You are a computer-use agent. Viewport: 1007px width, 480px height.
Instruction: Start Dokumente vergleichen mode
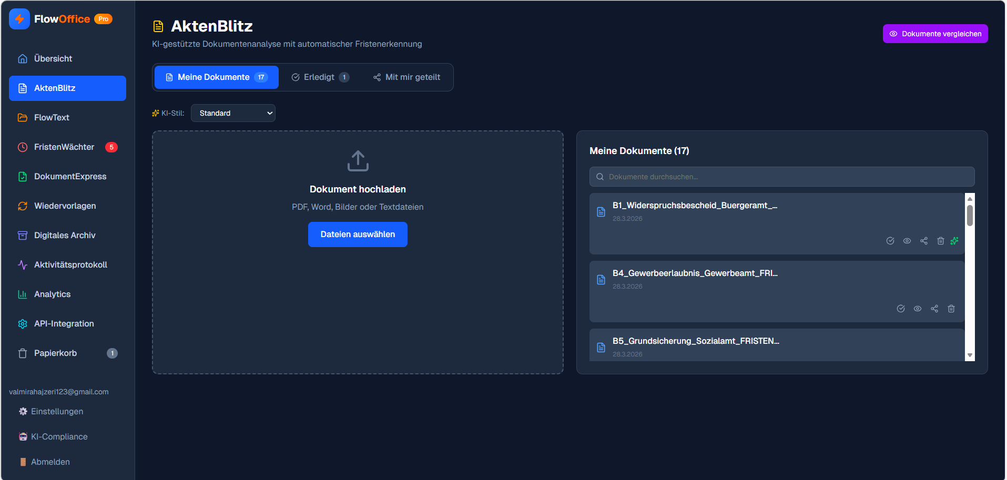(935, 33)
